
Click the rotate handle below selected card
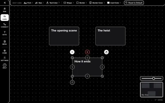pos(72,82)
